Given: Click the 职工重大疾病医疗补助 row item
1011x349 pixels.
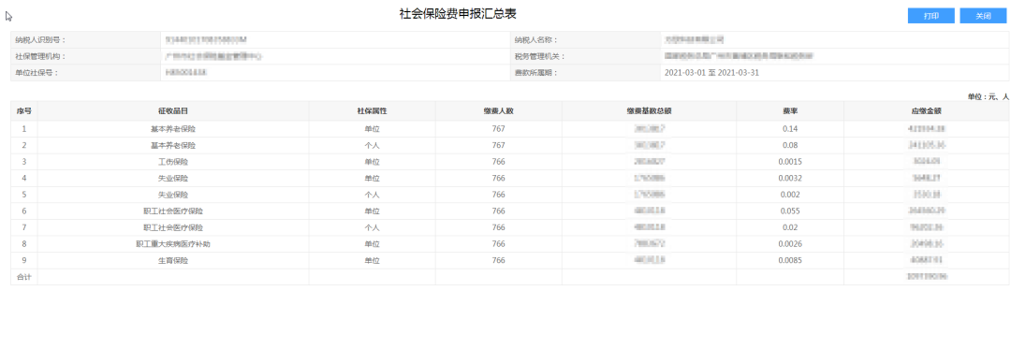Looking at the screenshot, I should click(x=173, y=244).
